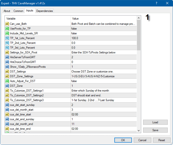
Task: Click the string icon beside To_Cutomize_DST_Settings1
Action: pos(7,91)
